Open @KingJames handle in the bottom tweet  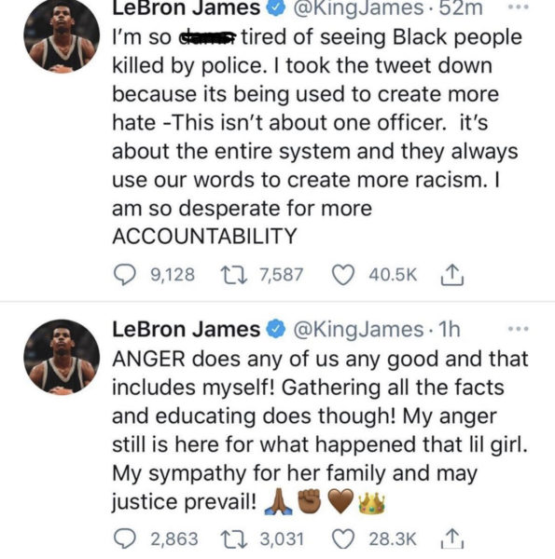pos(358,330)
